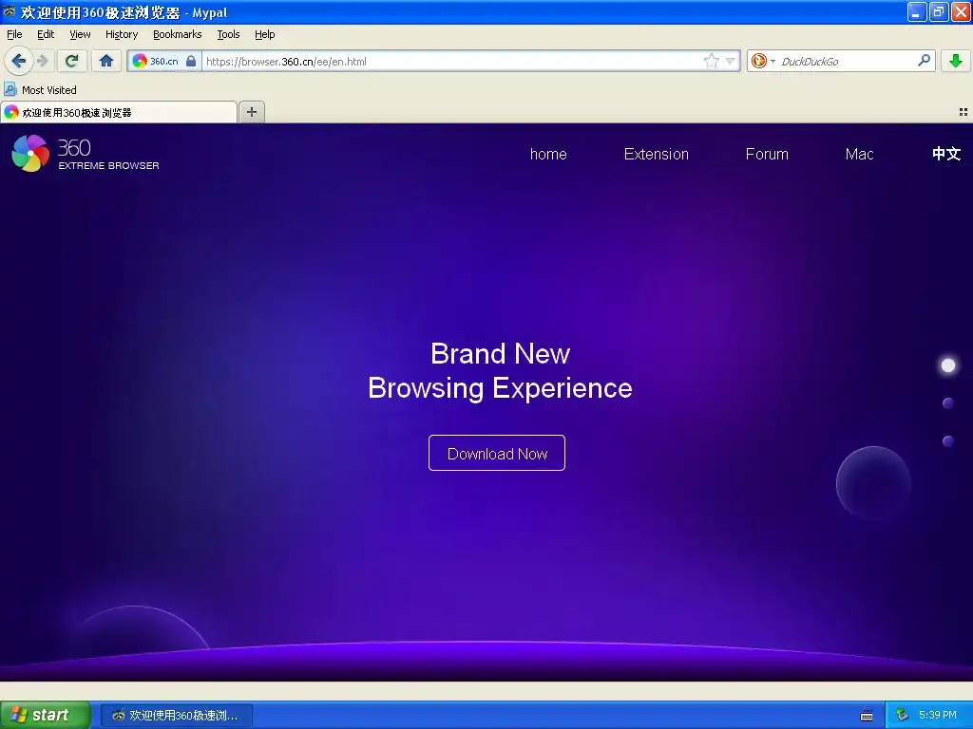Open the History menu
Image resolution: width=973 pixels, height=729 pixels.
click(x=122, y=35)
